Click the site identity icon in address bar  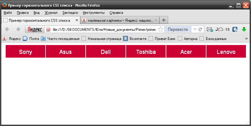(48, 29)
